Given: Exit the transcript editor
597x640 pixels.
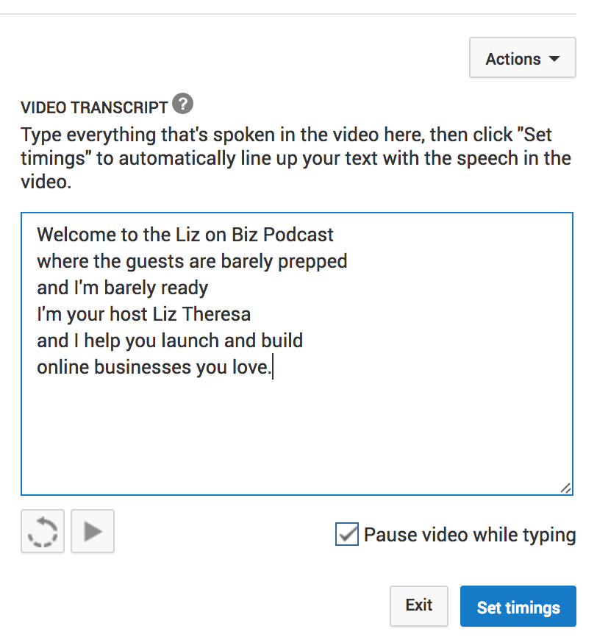Looking at the screenshot, I should pos(418,605).
